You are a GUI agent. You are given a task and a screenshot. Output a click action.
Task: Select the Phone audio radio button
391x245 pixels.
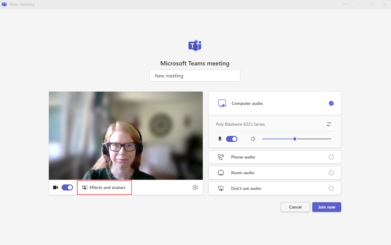(331, 157)
